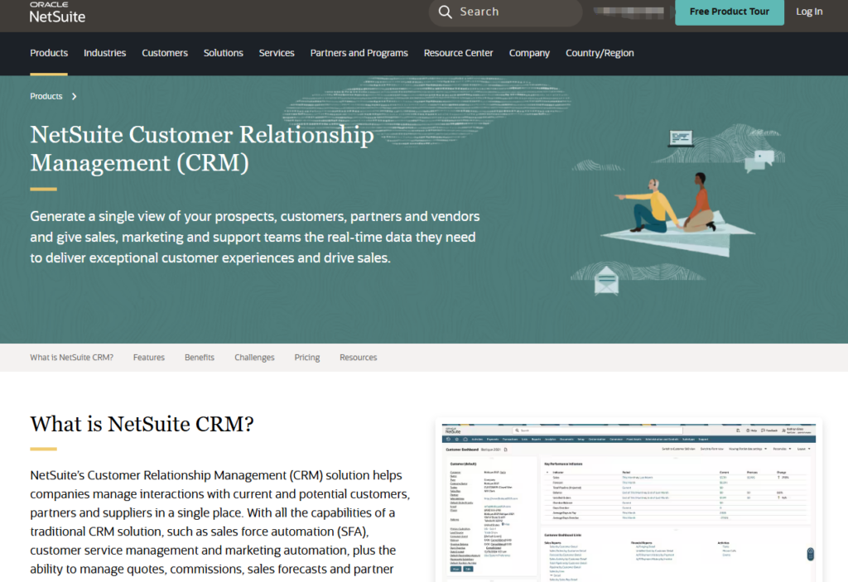Open the Partners and Programs menu
The height and width of the screenshot is (582, 848).
pyautogui.click(x=359, y=53)
